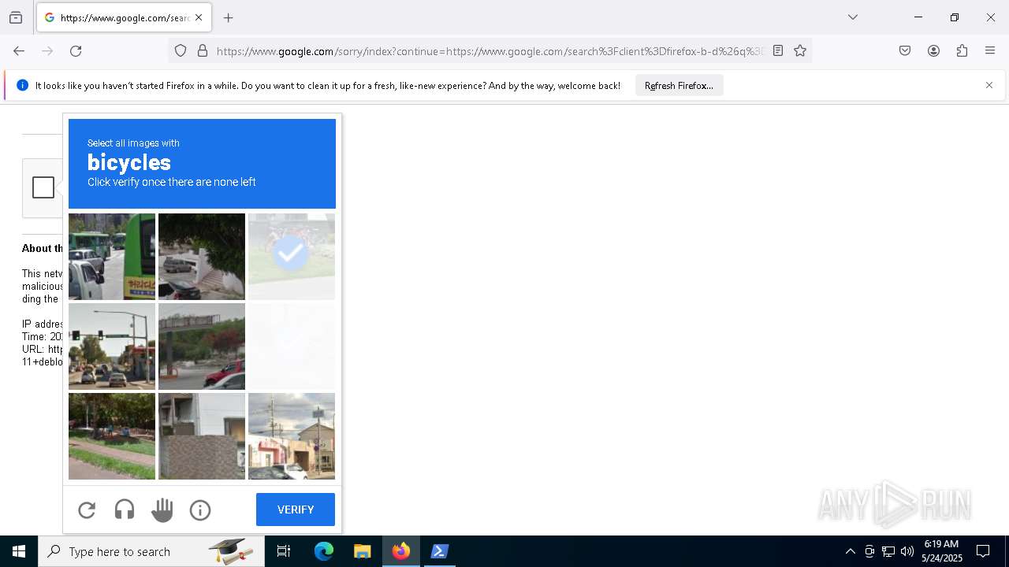Launch Microsoft Edge from taskbar

coord(324,551)
